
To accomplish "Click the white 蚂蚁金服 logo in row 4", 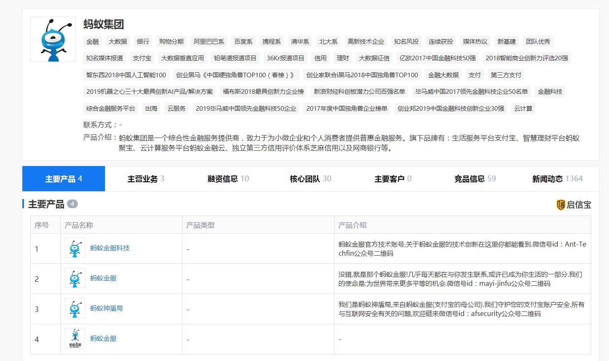I will click(x=74, y=338).
